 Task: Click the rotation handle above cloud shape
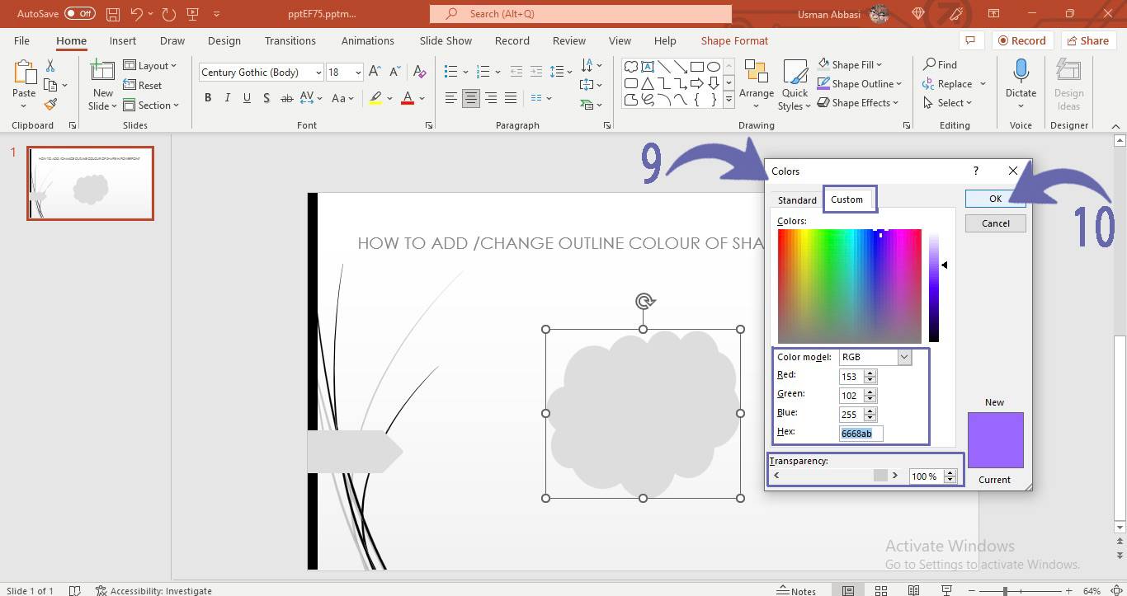pos(645,301)
